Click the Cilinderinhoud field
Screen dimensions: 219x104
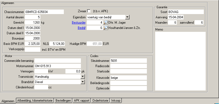(41, 87)
